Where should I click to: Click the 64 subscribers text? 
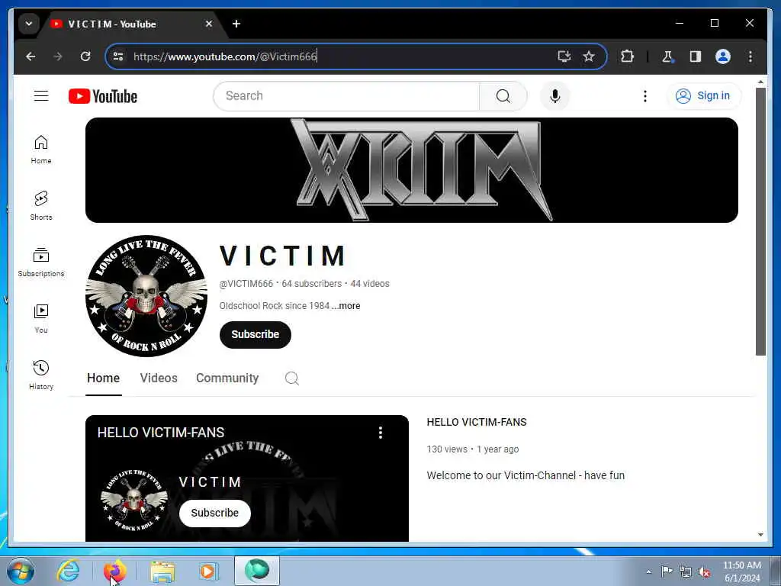click(x=312, y=284)
